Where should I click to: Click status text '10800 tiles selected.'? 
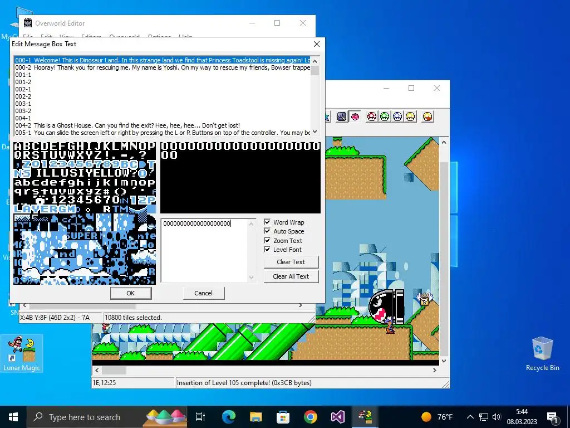(x=133, y=318)
